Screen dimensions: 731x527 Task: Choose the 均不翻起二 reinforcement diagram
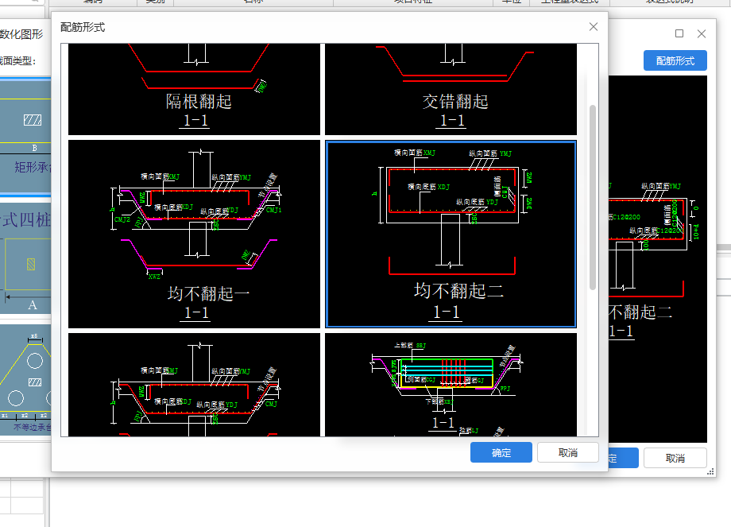451,234
